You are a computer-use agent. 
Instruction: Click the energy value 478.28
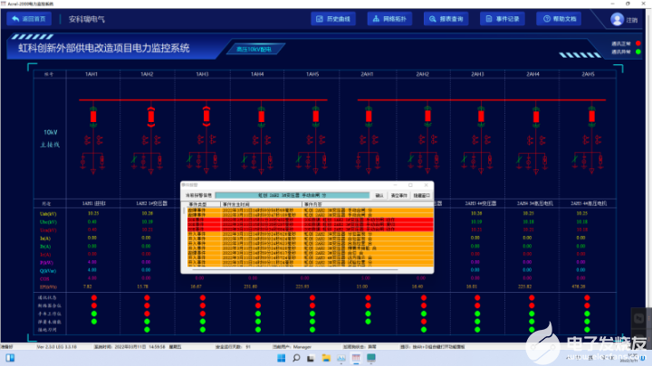coord(579,286)
